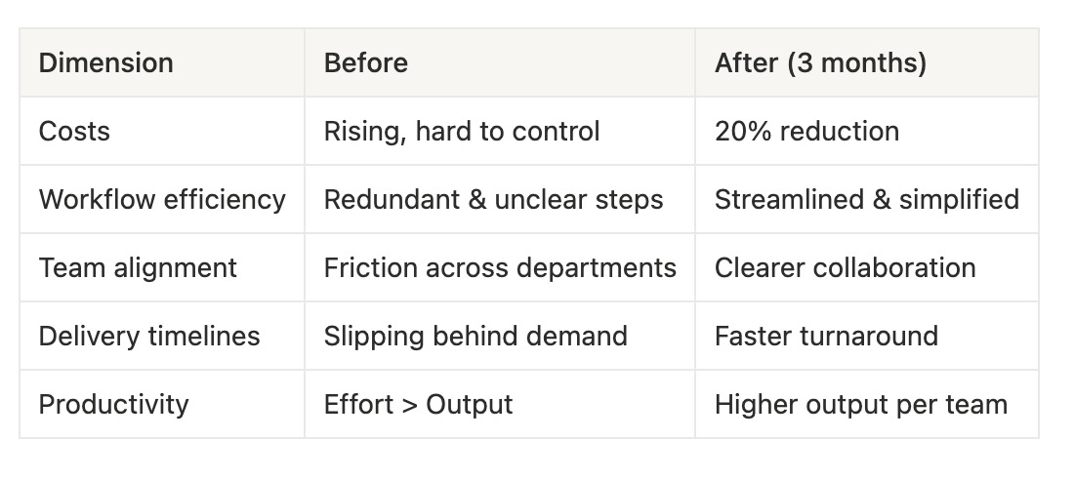This screenshot has height=480, width=1074.
Task: Click the 'Rising, hard to control' cell
Action: [x=462, y=132]
